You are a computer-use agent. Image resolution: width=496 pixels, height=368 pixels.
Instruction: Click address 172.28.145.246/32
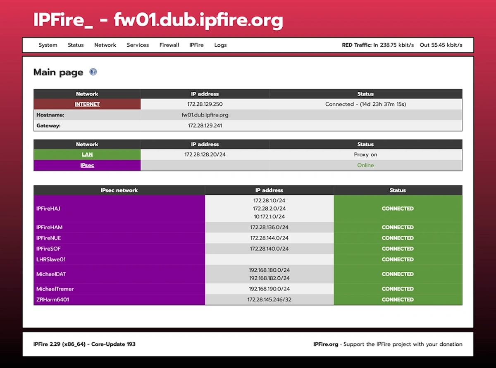tap(269, 299)
